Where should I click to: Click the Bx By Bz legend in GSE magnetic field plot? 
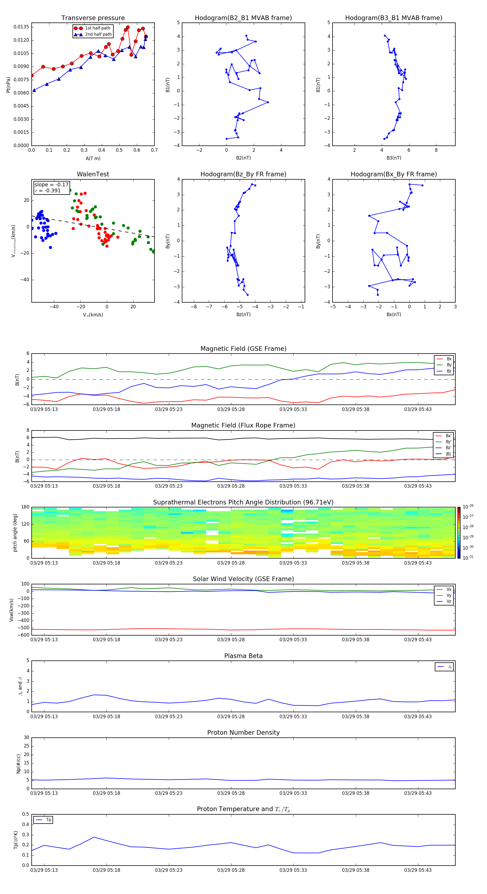click(444, 365)
